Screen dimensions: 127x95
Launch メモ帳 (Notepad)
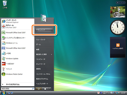point(18,53)
